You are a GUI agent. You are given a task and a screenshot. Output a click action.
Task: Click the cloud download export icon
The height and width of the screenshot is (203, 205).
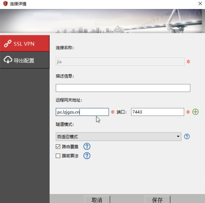8,60
